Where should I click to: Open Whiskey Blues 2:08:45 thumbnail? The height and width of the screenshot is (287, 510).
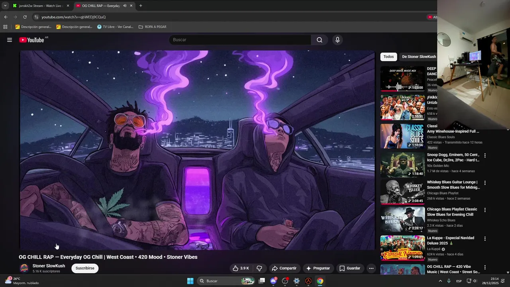pyautogui.click(x=402, y=192)
